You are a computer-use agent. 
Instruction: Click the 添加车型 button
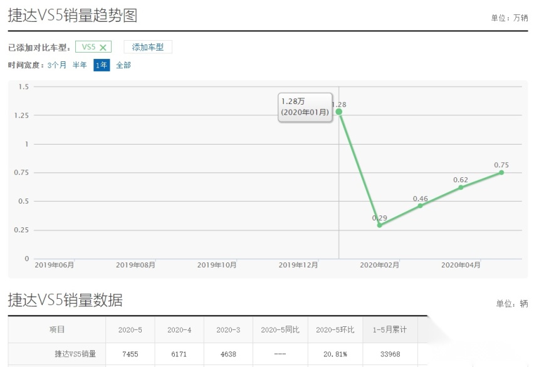click(148, 47)
